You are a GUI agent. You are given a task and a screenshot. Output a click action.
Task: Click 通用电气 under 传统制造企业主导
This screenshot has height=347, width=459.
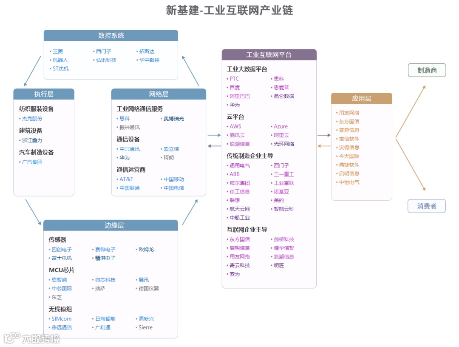point(241,165)
